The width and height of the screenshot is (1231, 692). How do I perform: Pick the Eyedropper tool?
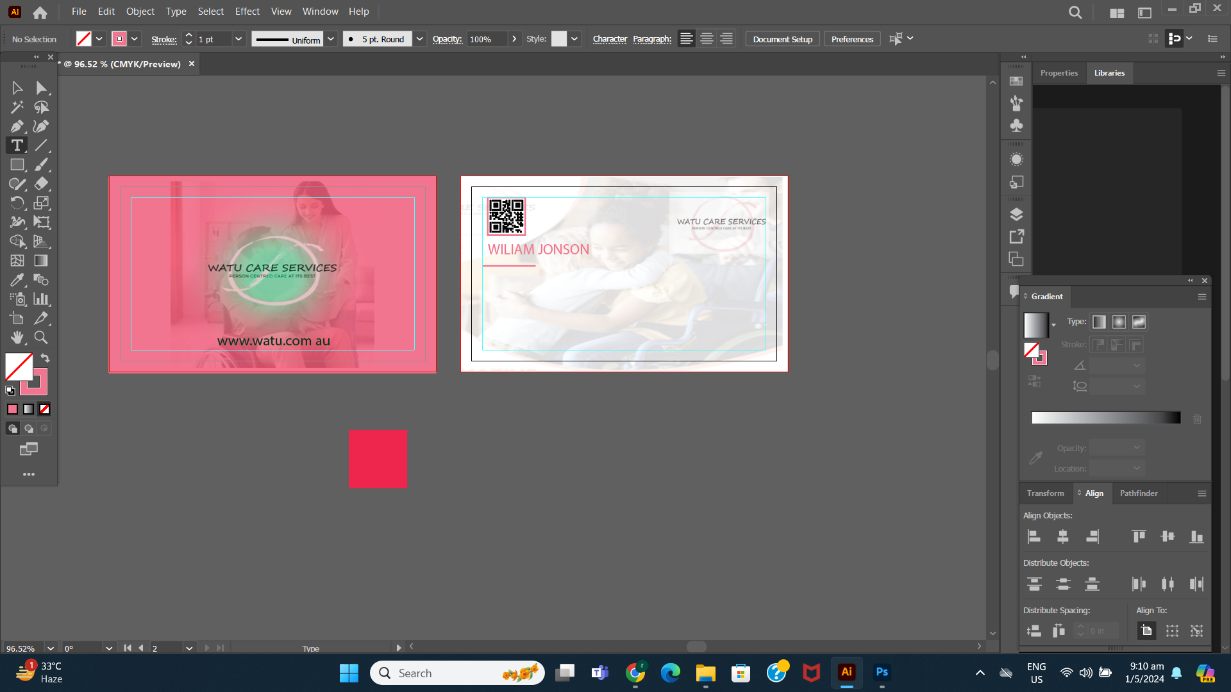click(16, 279)
